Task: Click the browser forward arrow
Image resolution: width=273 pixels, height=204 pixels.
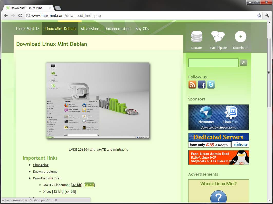Action: [x=13, y=15]
